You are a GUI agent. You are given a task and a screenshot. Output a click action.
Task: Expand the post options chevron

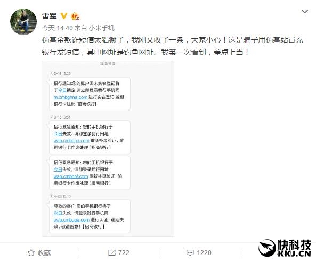pos(304,11)
